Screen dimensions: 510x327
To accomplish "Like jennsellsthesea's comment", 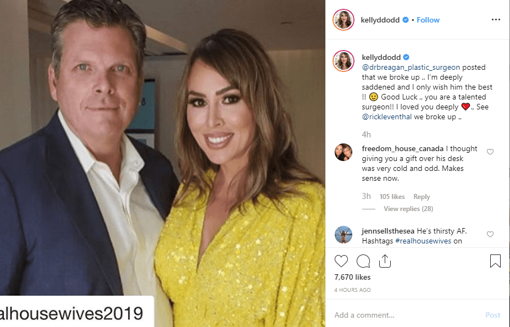I will [x=490, y=234].
